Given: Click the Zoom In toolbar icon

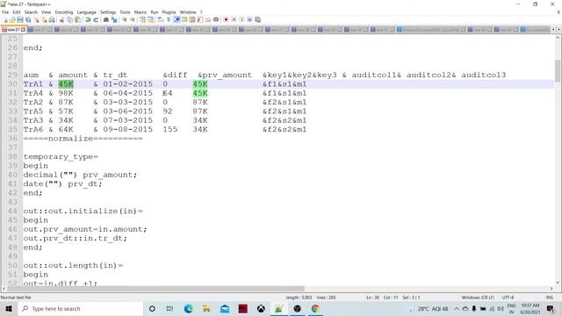Looking at the screenshot, I should tap(124, 19).
